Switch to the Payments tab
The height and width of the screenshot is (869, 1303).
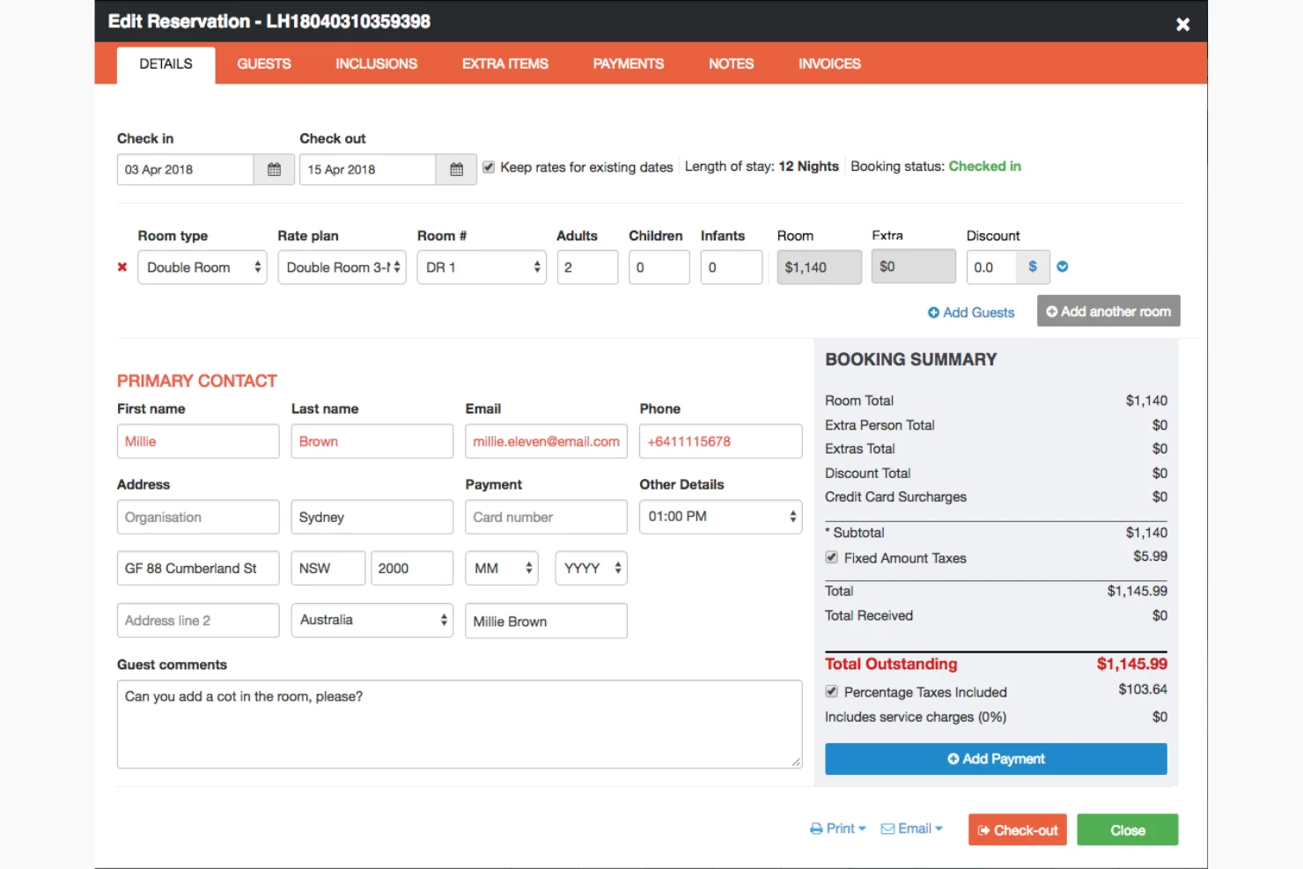point(629,63)
